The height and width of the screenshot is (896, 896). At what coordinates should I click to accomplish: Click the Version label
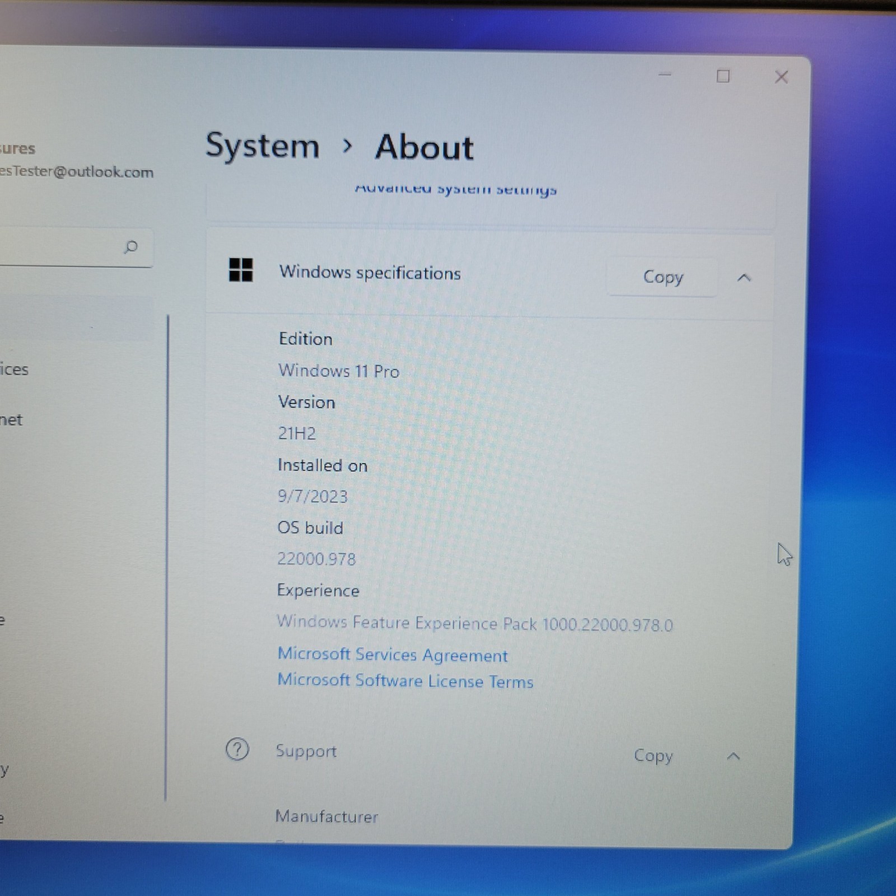click(306, 402)
